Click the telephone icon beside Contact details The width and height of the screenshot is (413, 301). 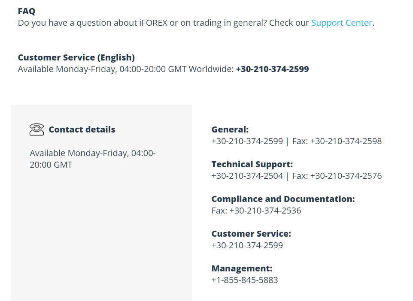36,129
